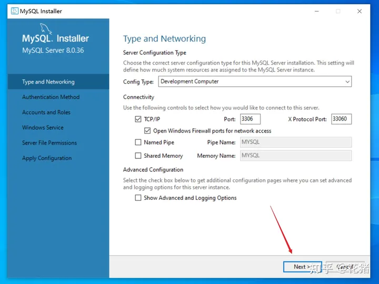Close the MySQL Installer window
Image resolution: width=379 pixels, height=284 pixels.
(x=360, y=11)
